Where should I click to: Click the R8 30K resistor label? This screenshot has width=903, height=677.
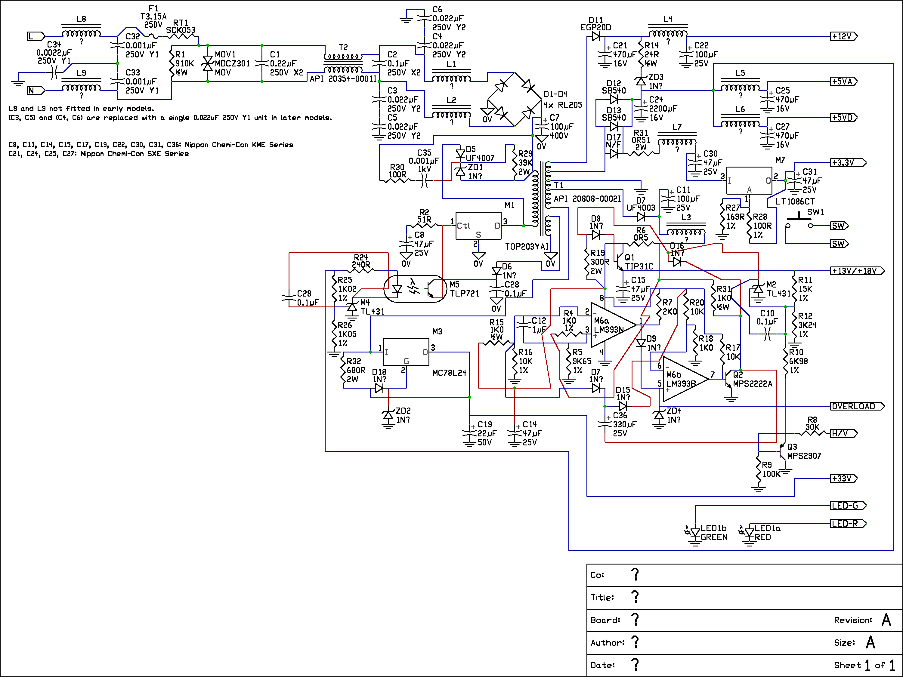click(812, 423)
